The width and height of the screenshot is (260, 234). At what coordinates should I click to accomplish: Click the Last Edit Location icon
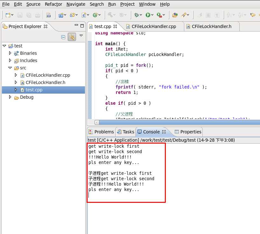pyautogui.click(x=253, y=15)
